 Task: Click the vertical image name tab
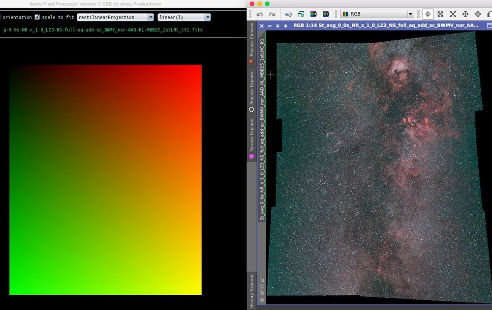[x=262, y=129]
